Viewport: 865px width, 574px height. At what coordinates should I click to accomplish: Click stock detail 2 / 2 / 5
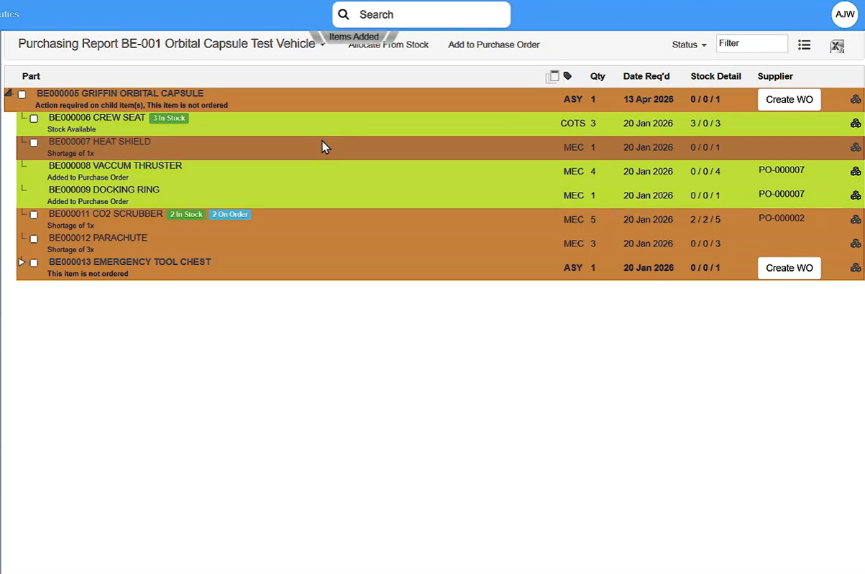705,220
